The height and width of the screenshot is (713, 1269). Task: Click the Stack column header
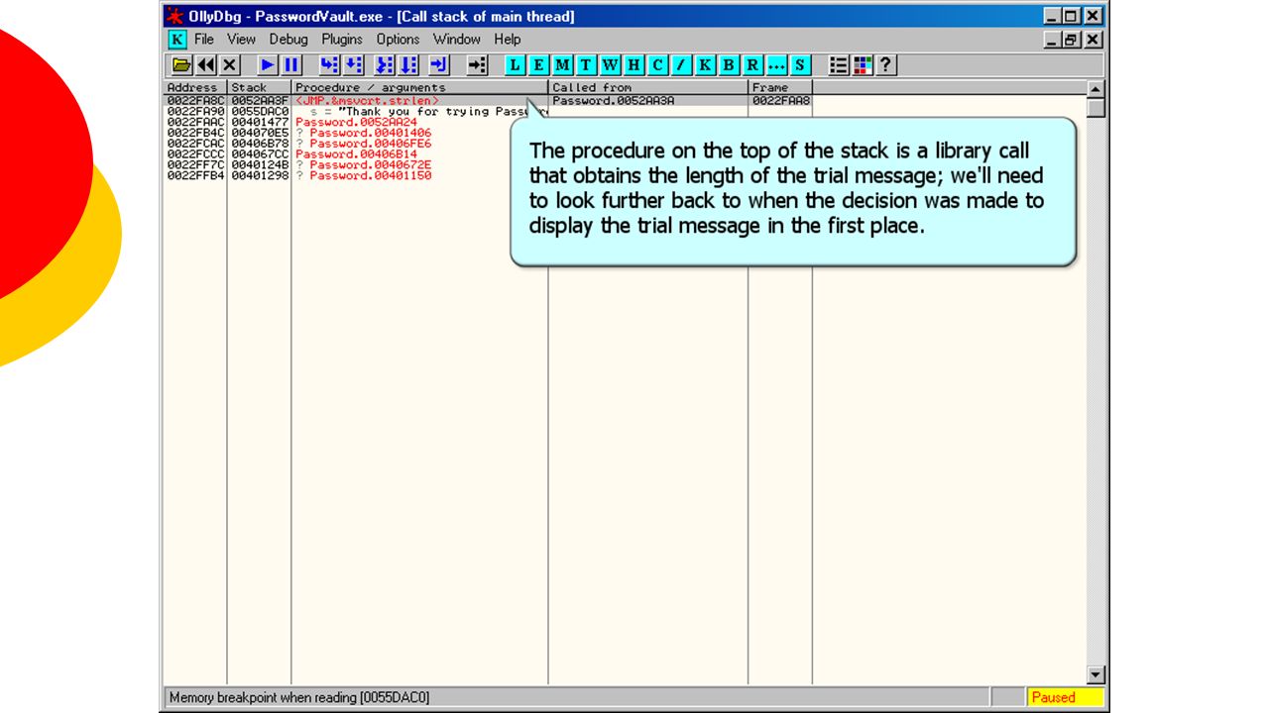tap(260, 87)
